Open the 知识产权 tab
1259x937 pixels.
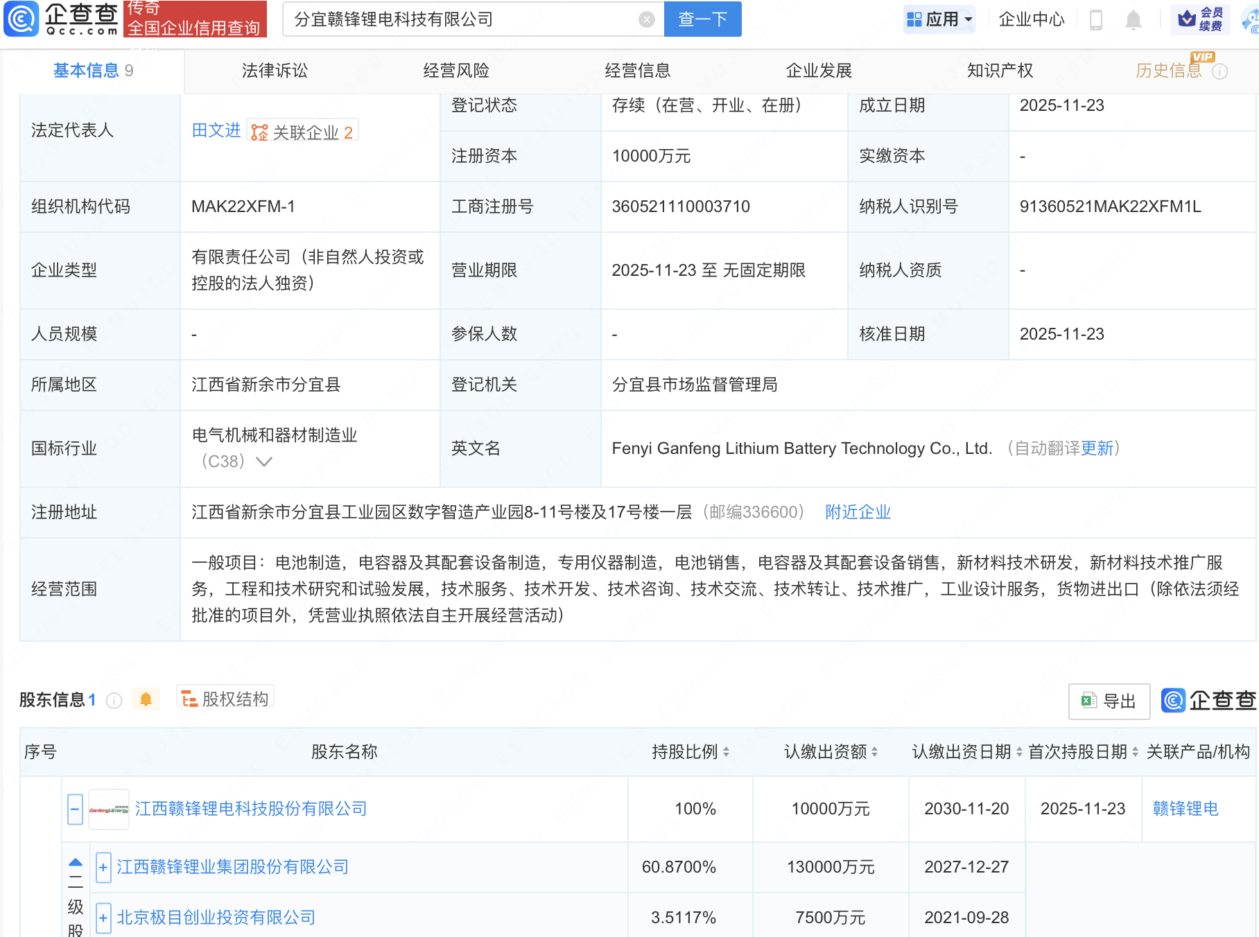pos(1000,71)
